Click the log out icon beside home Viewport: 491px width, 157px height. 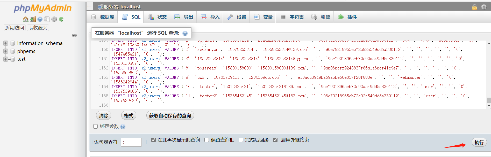33,19
